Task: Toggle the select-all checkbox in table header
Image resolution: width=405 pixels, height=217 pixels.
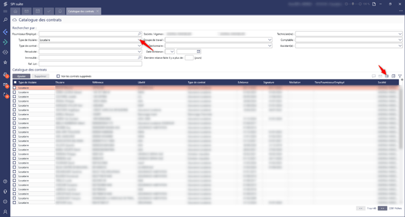Action: [x=15, y=82]
